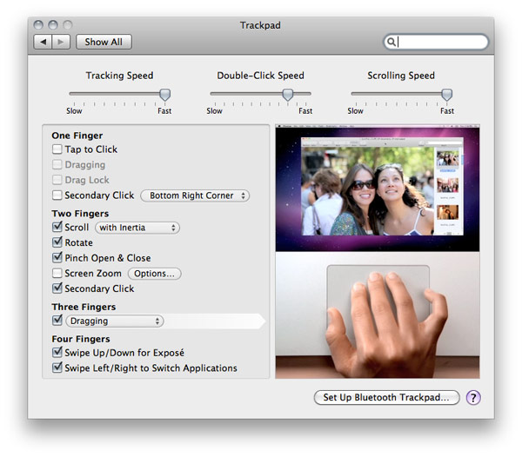Screen dimensions: 522x457
Task: Open Screen Zoom Options button
Action: click(x=154, y=274)
